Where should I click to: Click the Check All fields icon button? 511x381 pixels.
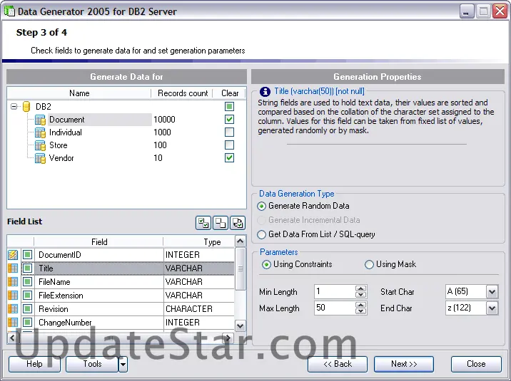(203, 223)
